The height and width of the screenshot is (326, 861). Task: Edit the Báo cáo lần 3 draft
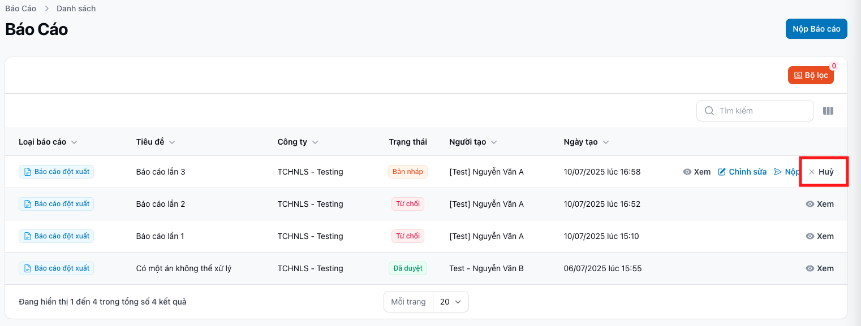[x=742, y=172]
